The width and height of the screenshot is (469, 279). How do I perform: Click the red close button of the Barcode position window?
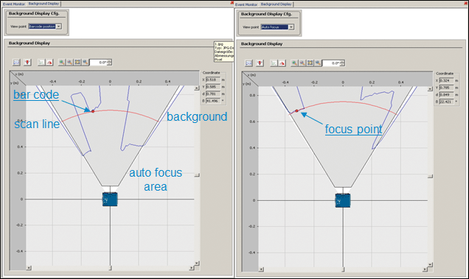(232, 3)
